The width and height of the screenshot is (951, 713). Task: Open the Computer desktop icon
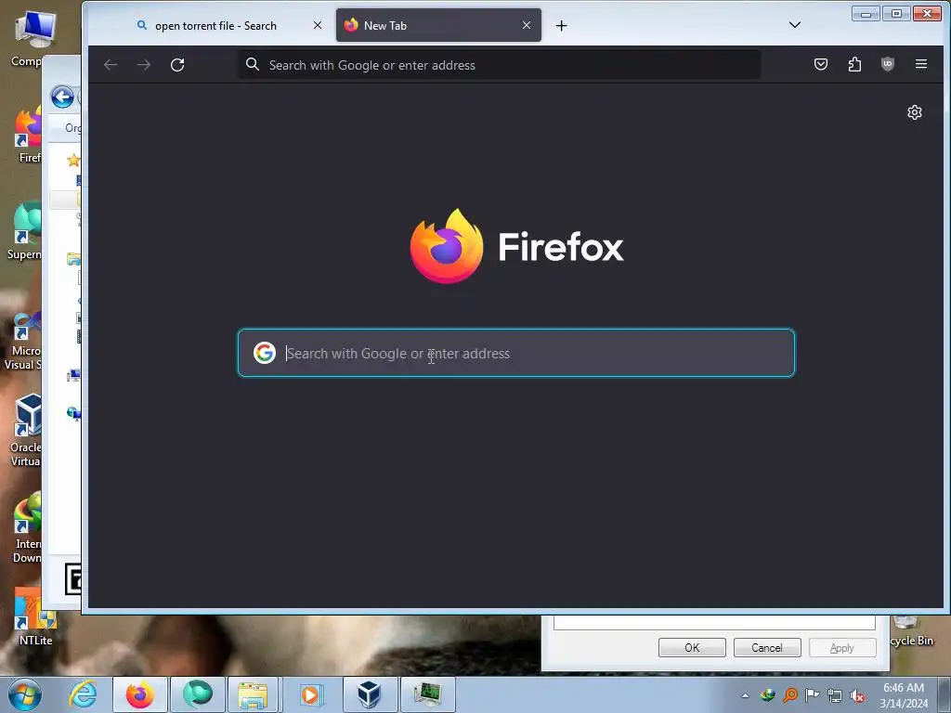point(27,37)
